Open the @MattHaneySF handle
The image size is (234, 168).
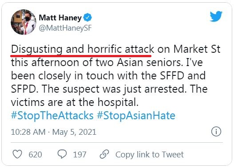65,28
